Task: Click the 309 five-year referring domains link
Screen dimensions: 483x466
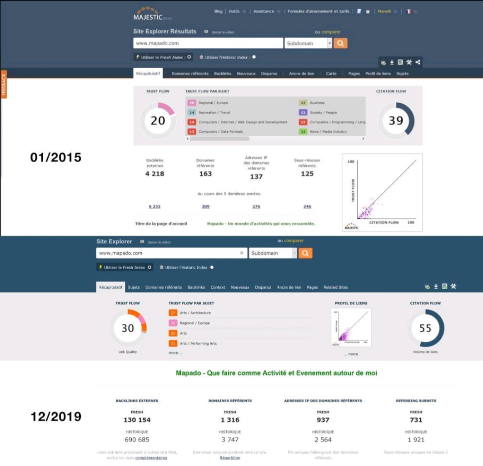Action: pos(205,206)
